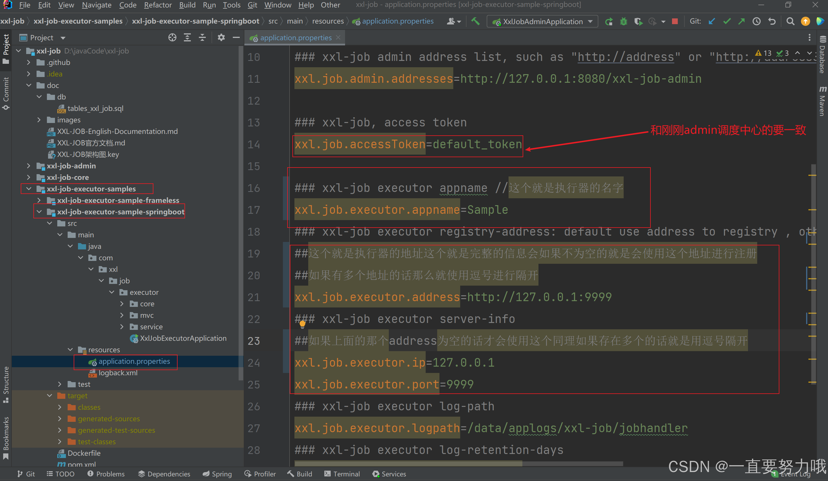Open Search Everywhere magnifier icon
This screenshot has width=828, height=481.
click(x=790, y=21)
